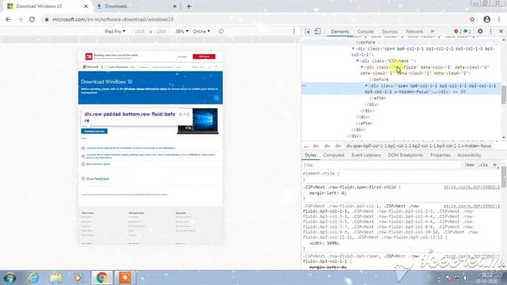
Task: Close the Download Windows 10 tab
Action: 86,6
